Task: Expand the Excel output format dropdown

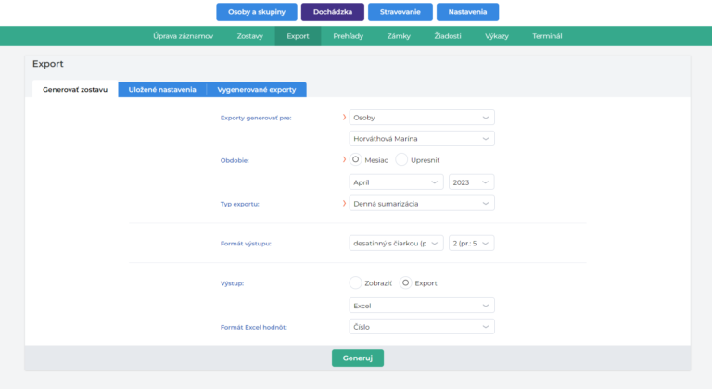Action: (x=422, y=306)
